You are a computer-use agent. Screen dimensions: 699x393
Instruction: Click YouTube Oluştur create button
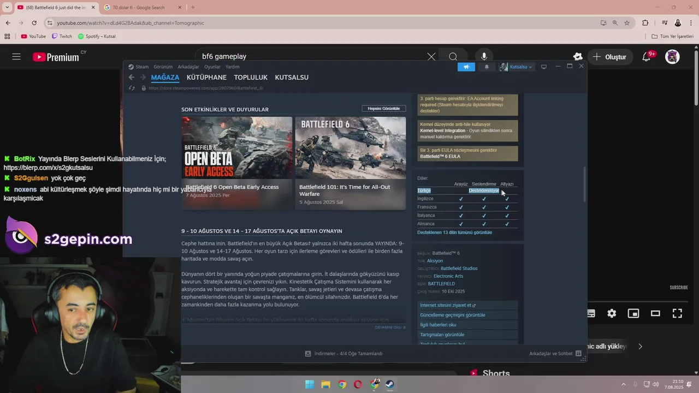(609, 57)
